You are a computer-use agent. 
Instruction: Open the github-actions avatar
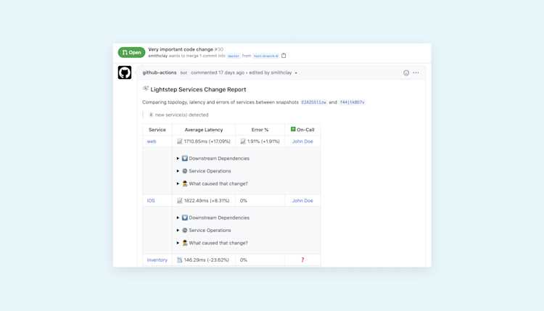(125, 72)
